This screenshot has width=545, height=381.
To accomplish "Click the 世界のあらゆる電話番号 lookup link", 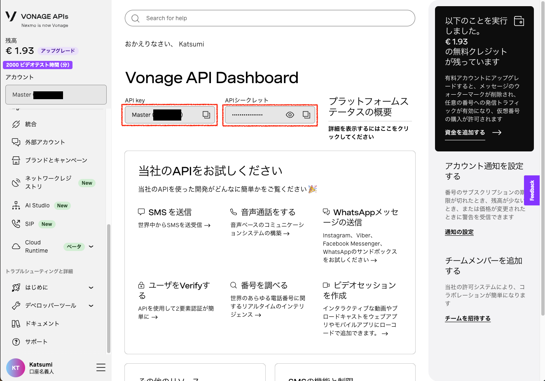I will 268,307.
